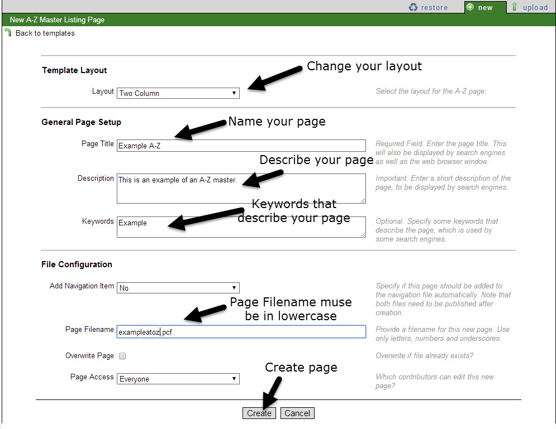Click the Create button

pos(259,413)
